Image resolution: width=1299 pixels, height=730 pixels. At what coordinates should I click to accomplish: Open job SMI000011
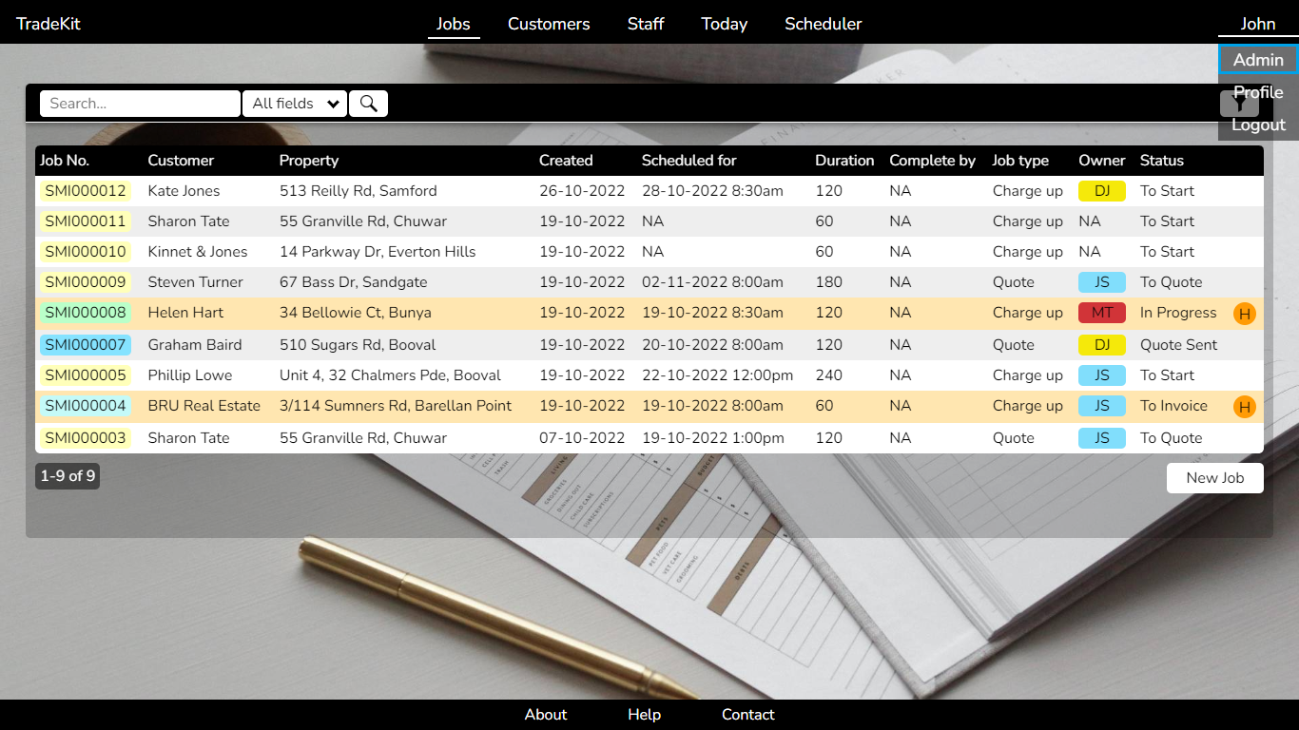coord(86,221)
